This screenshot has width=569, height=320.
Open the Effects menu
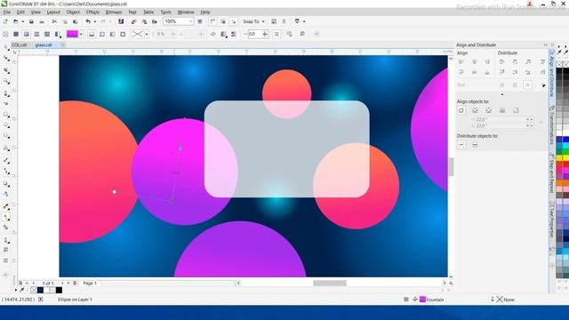[x=92, y=12]
